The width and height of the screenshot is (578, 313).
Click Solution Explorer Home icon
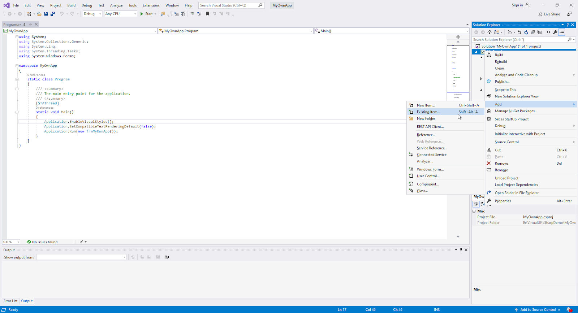point(489,32)
